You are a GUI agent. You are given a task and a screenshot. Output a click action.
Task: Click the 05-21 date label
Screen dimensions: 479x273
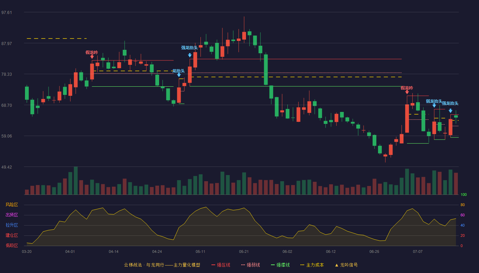coord(244,252)
